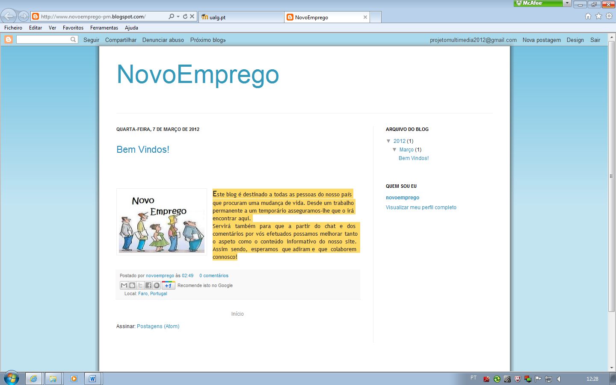Share post by email via Gmail icon

click(124, 285)
